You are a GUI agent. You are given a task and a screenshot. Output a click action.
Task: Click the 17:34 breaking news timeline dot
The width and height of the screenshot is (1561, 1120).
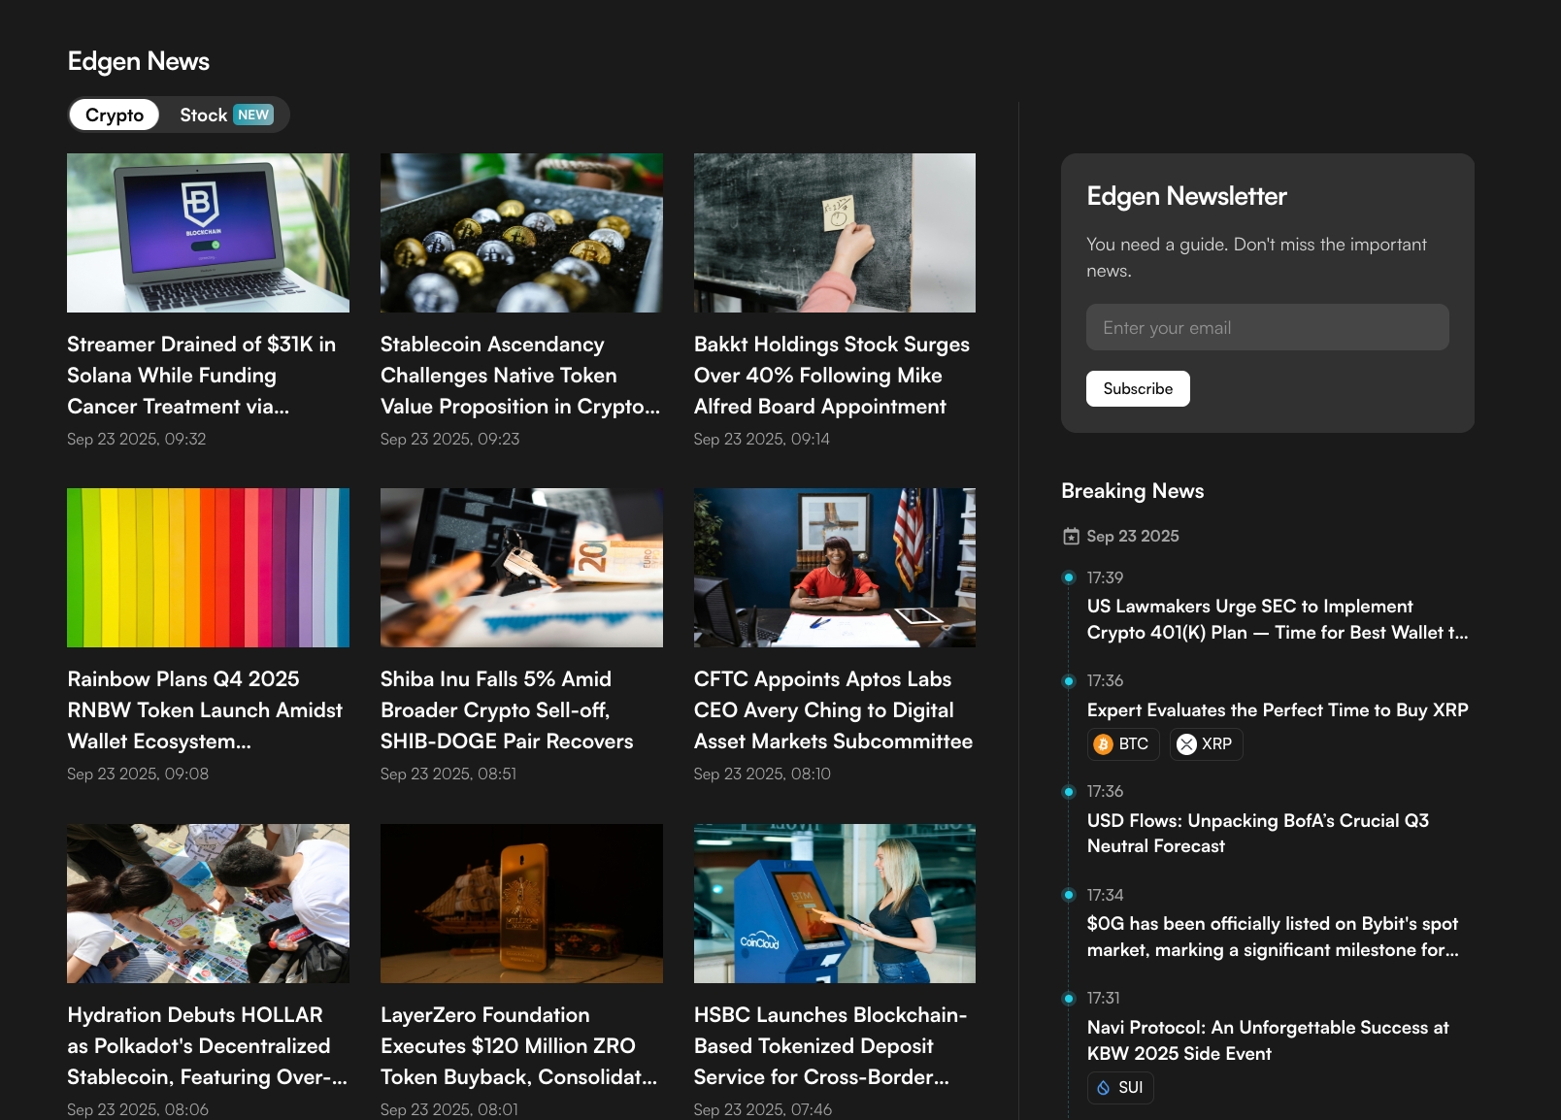click(x=1069, y=895)
